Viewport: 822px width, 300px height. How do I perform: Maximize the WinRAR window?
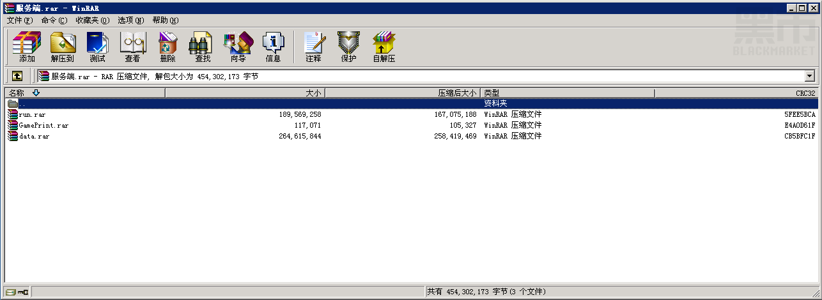pos(802,8)
